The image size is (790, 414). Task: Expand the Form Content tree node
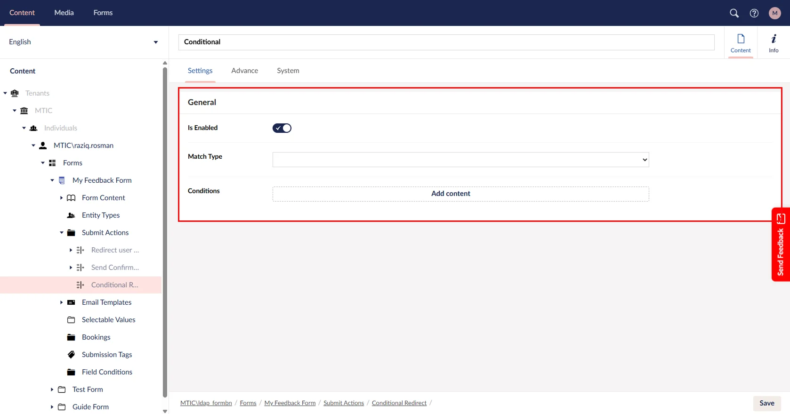pos(61,198)
